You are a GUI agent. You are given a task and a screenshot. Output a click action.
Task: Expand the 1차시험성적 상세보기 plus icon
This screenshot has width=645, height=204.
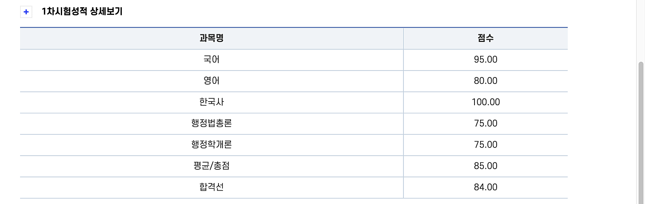coord(26,12)
